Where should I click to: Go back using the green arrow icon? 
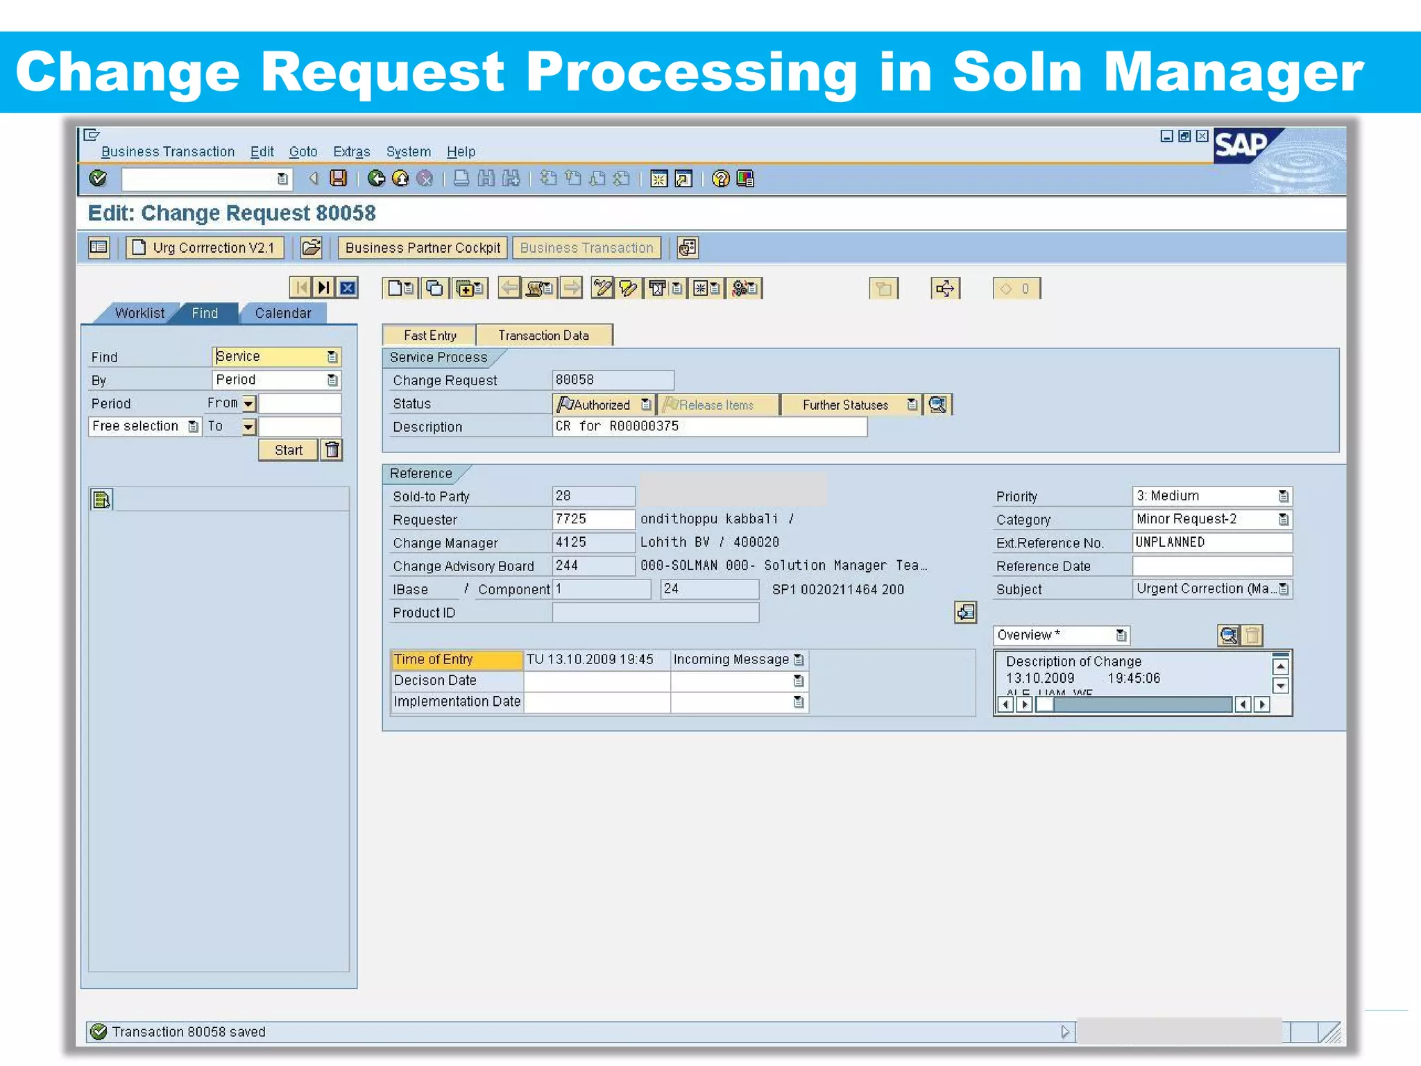pos(376,178)
